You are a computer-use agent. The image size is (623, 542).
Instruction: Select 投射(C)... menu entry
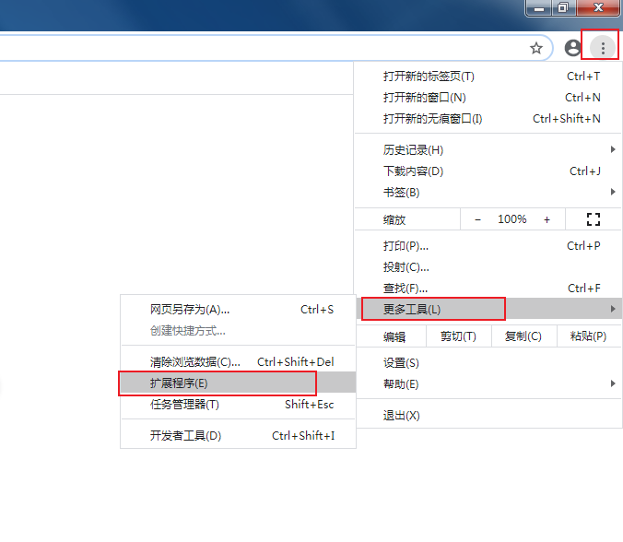(488, 267)
